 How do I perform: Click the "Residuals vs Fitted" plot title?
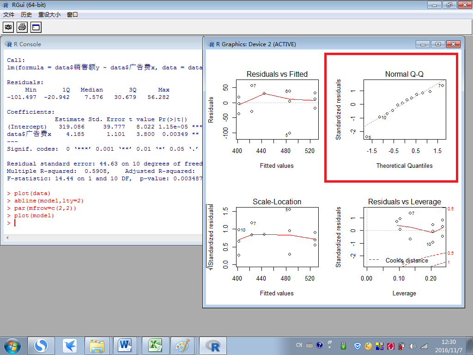click(277, 74)
